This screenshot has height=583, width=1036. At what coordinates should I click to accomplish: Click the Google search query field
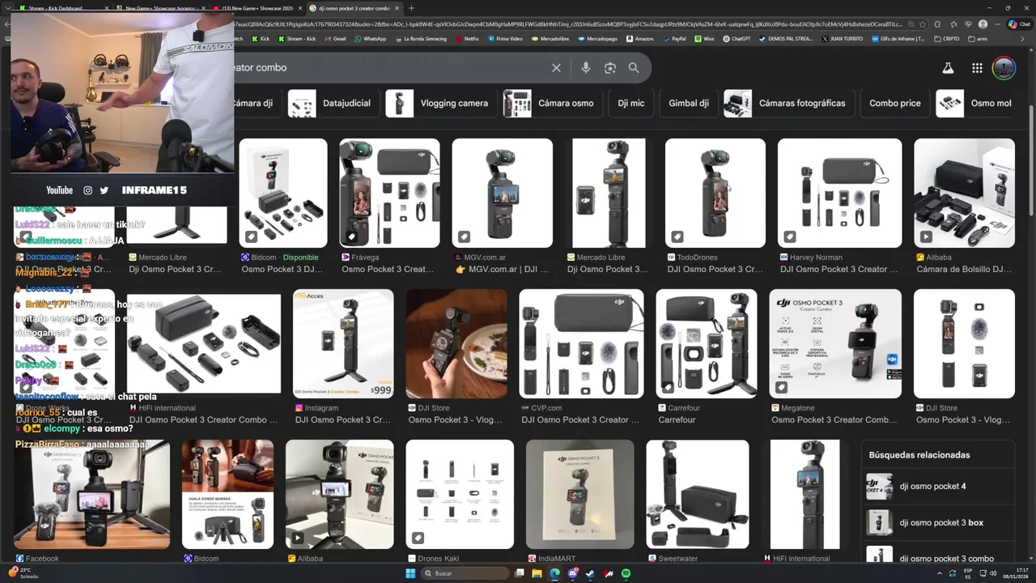(x=388, y=68)
